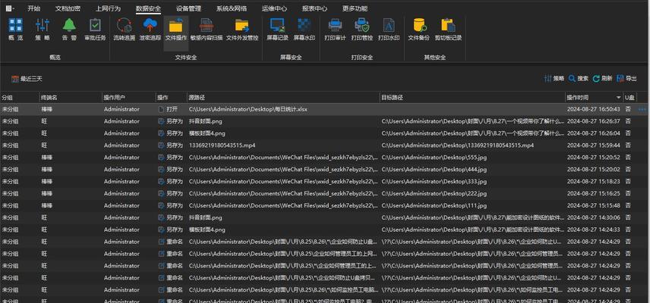Click the 导出 export button
The height and width of the screenshot is (303, 650).
[626, 79]
